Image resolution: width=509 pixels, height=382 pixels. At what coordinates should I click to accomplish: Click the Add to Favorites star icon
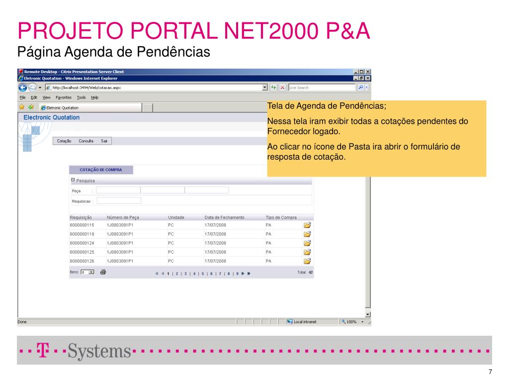point(31,107)
